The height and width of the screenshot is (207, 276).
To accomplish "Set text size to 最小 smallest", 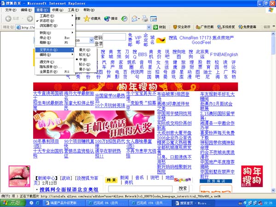I will (x=86, y=69).
